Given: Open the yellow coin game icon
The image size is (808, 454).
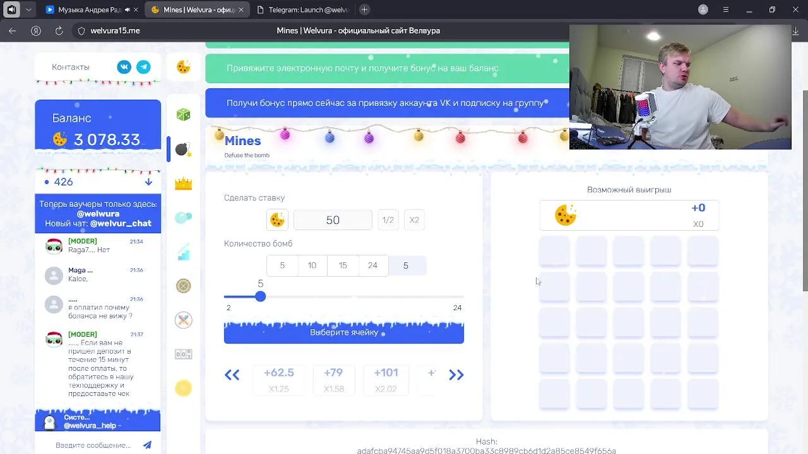Looking at the screenshot, I should pos(183,388).
